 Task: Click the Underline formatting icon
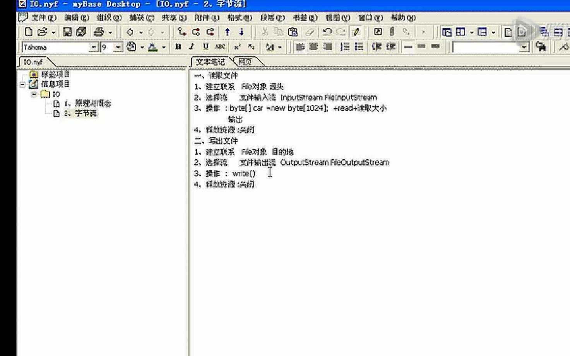coord(205,47)
